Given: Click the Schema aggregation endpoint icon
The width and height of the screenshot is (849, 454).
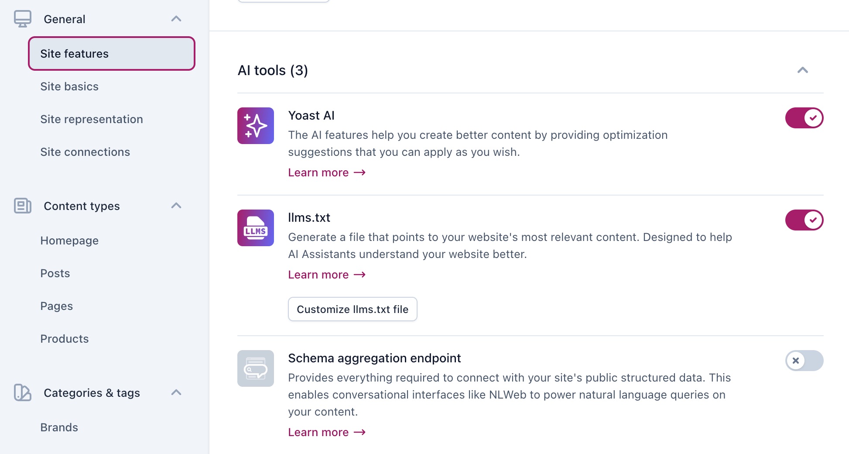Looking at the screenshot, I should (255, 368).
